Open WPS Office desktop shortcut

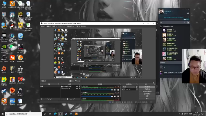coord(20,80)
